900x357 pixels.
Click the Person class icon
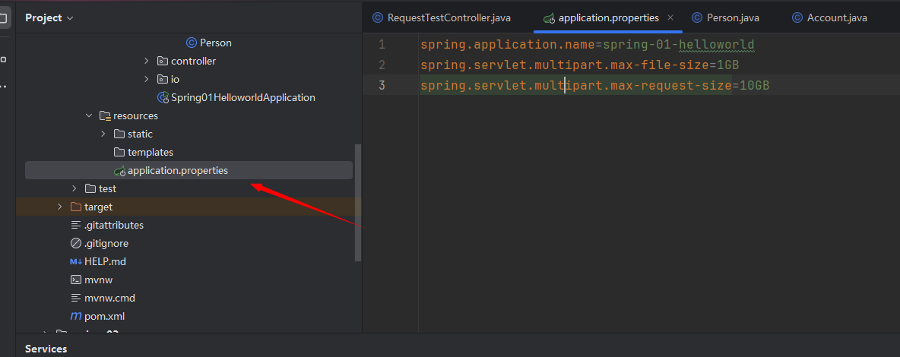pos(191,43)
